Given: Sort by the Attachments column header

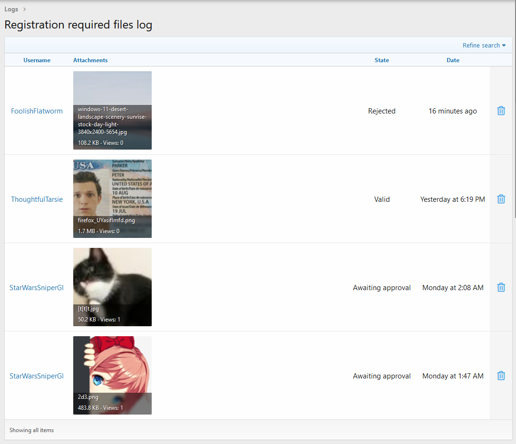Looking at the screenshot, I should tap(90, 60).
